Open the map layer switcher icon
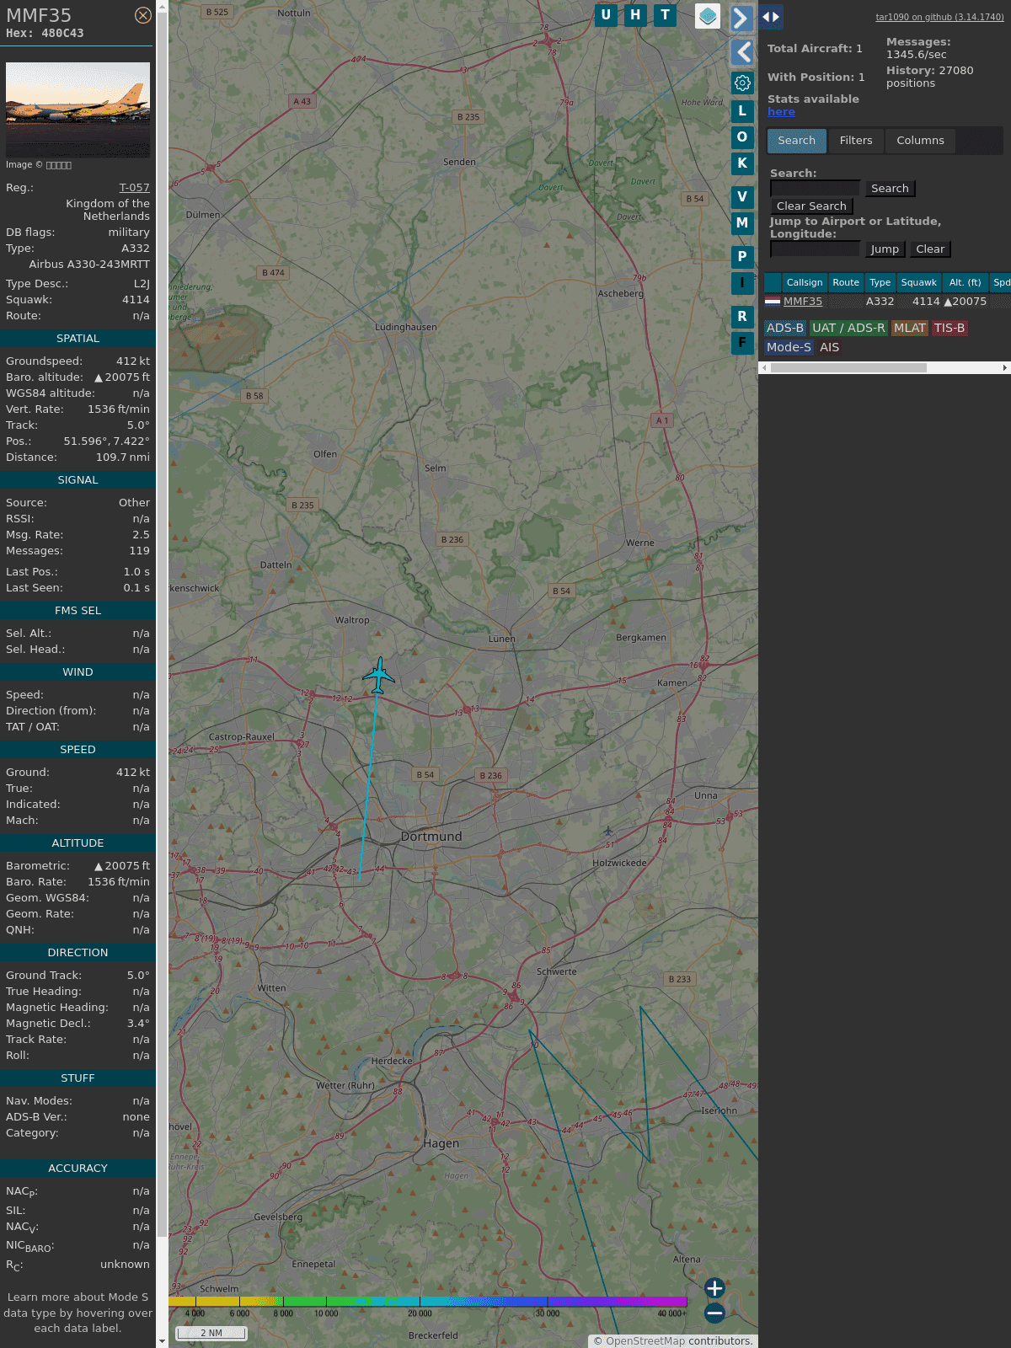The image size is (1011, 1348). click(x=708, y=16)
